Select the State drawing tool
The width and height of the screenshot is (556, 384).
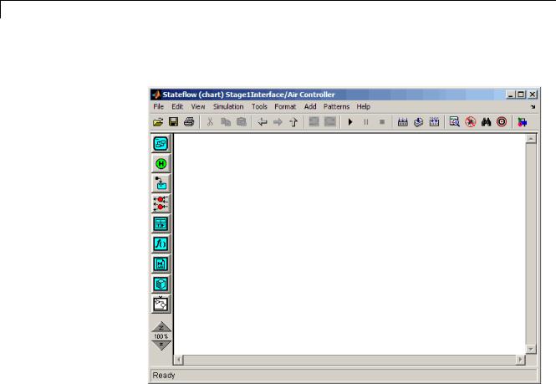pyautogui.click(x=161, y=144)
